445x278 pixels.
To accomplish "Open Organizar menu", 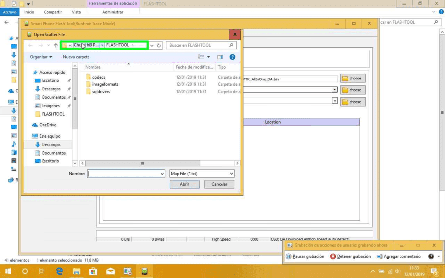I will pyautogui.click(x=41, y=57).
